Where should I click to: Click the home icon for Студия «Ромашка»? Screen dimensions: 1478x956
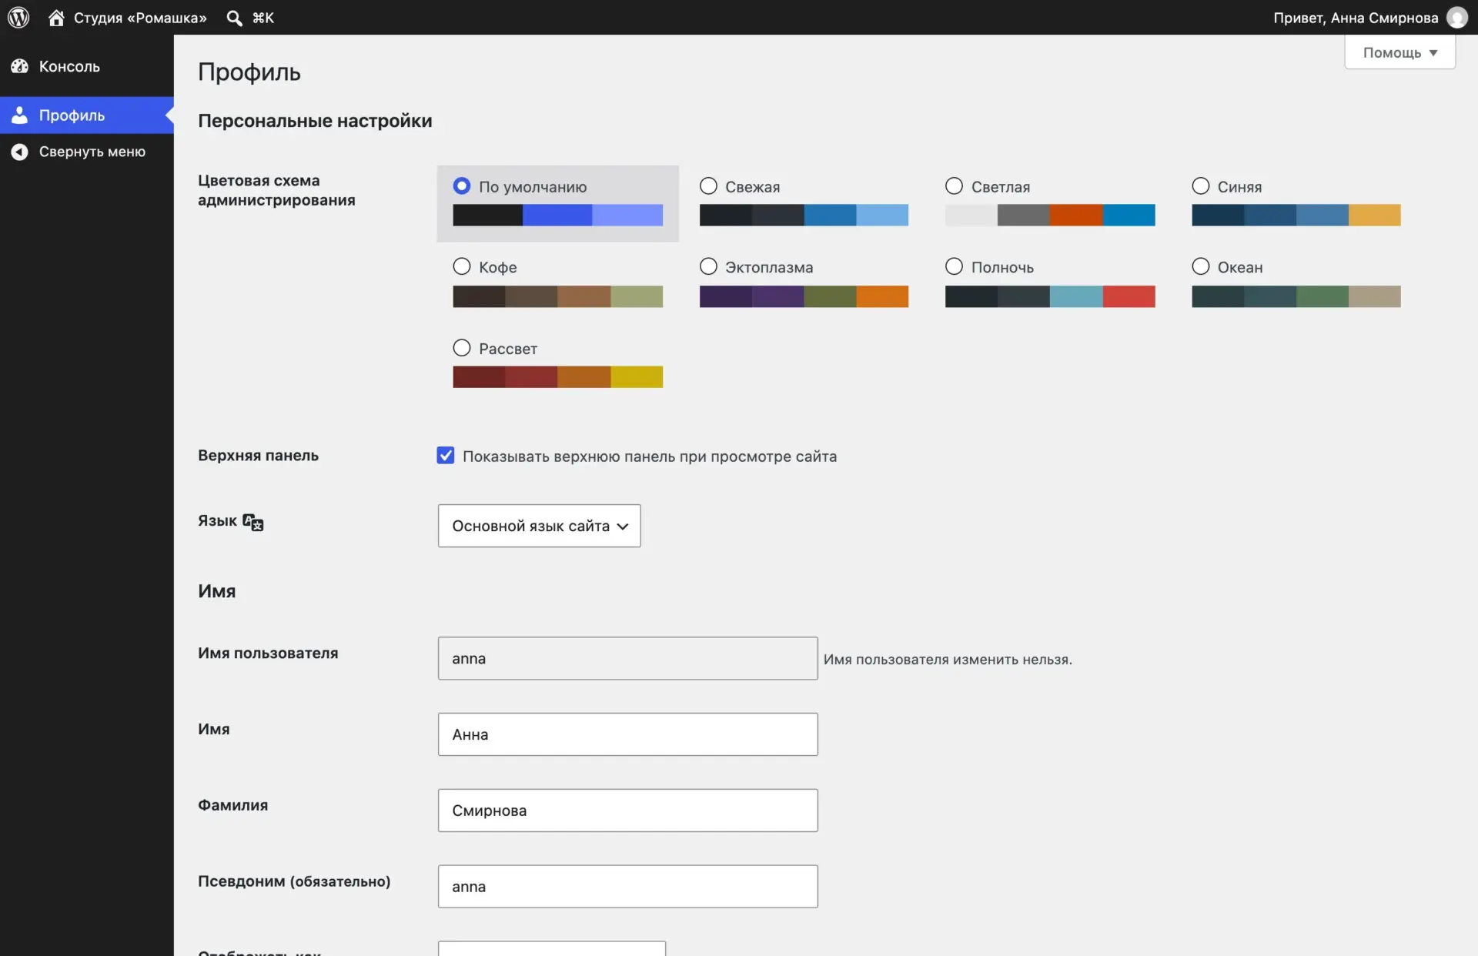[56, 17]
